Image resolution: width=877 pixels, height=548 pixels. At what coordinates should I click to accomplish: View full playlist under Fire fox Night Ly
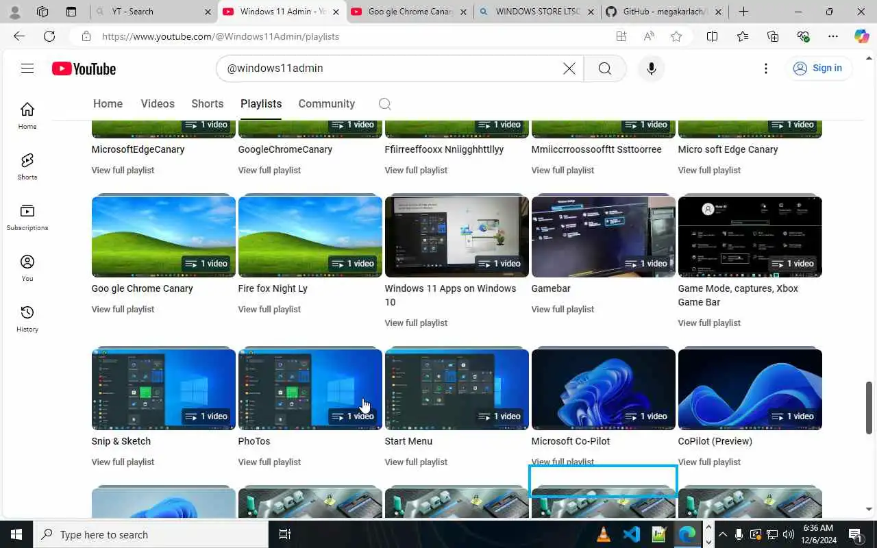(x=269, y=309)
